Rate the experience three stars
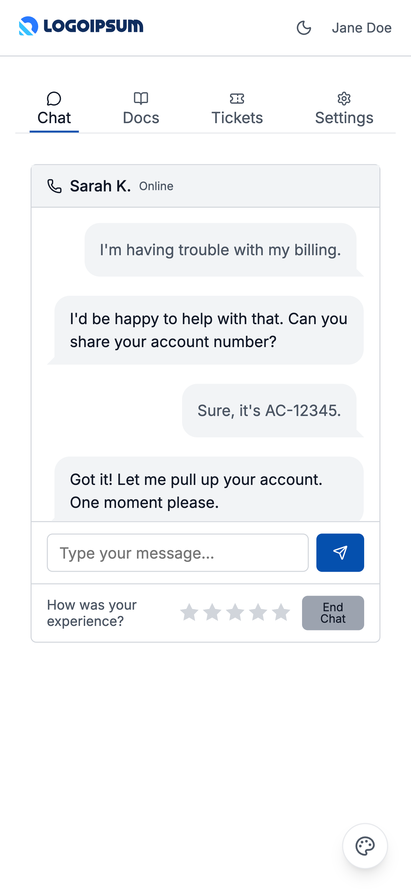 [235, 612]
